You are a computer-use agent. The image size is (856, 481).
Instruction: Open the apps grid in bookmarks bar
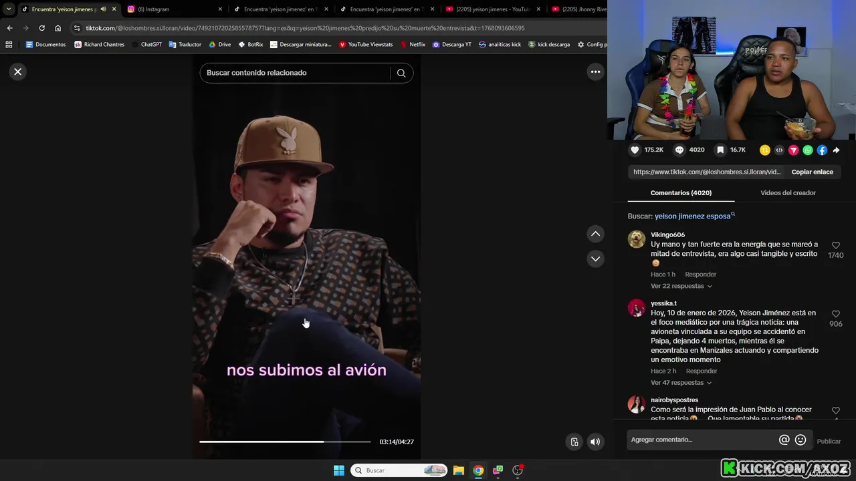coord(9,45)
